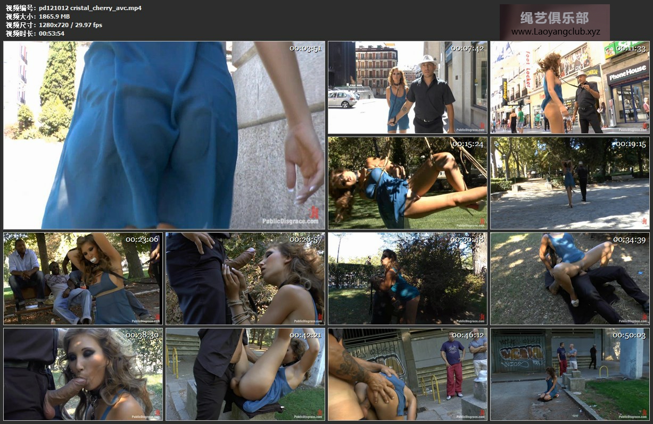Select the video file name text
The height and width of the screenshot is (424, 653).
point(90,8)
